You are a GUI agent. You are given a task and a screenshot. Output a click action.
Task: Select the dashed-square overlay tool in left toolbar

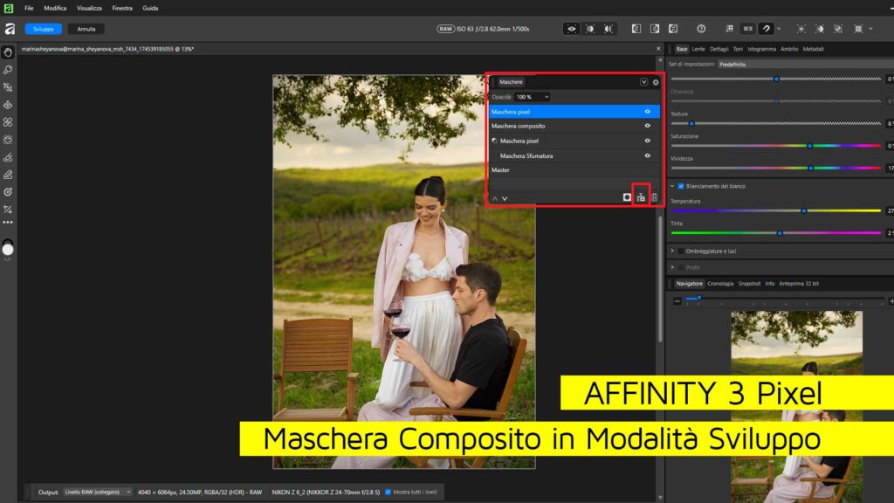pos(8,140)
